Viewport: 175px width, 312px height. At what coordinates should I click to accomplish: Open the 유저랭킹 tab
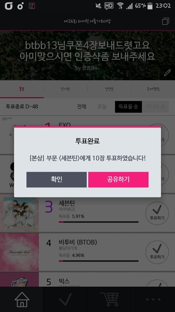tap(153, 89)
